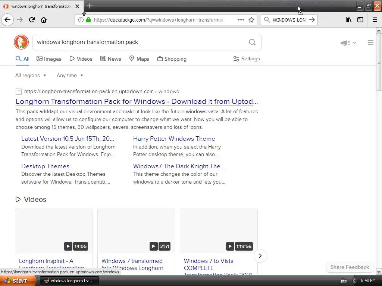
Task: Open the Firefox hamburger menu
Action: 375,20
